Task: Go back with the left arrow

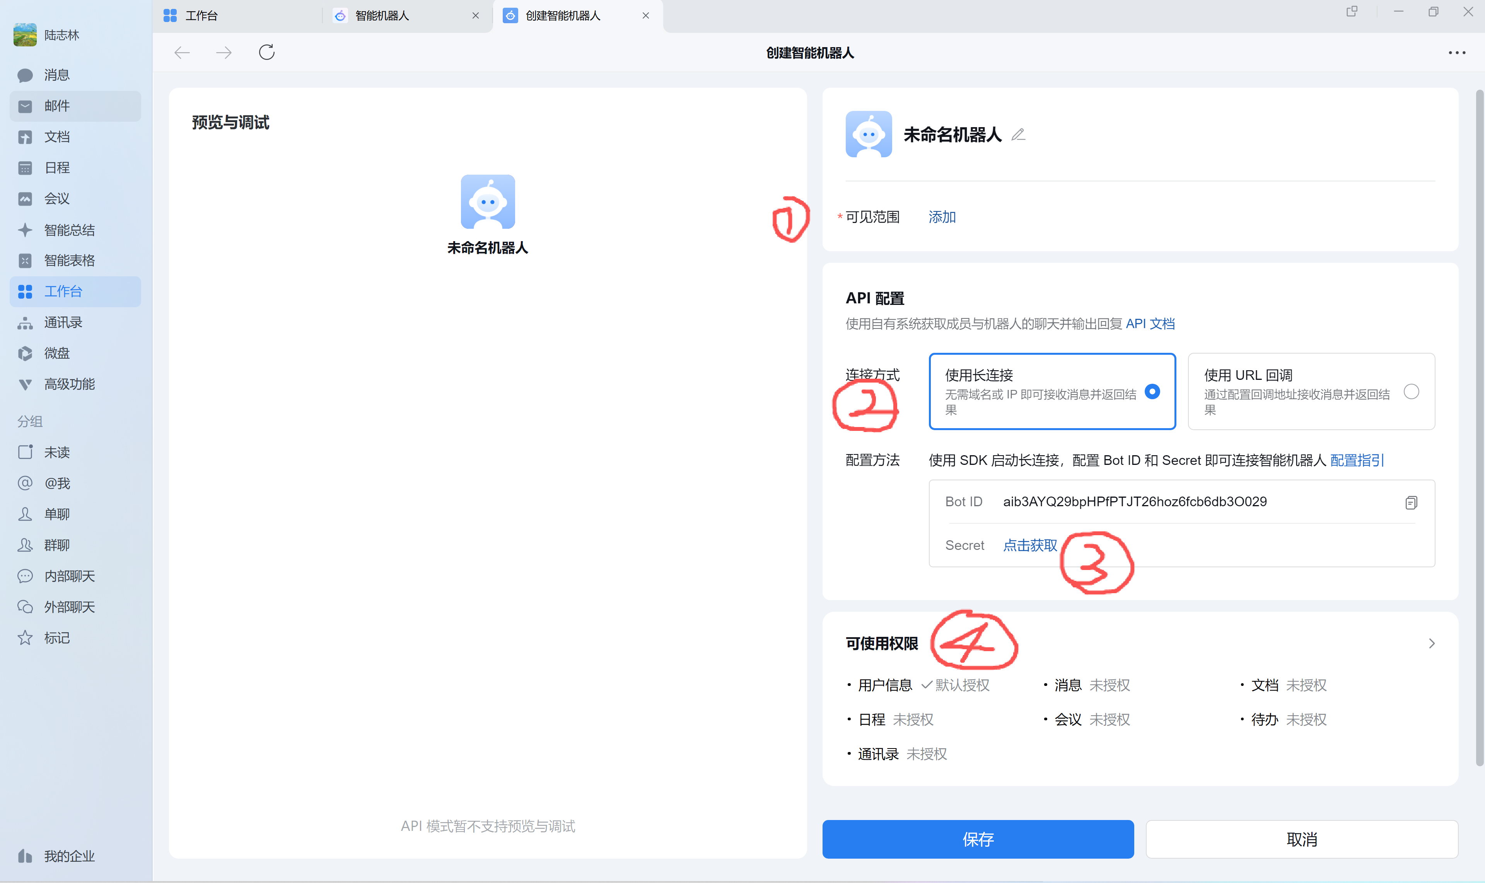Action: 182,53
